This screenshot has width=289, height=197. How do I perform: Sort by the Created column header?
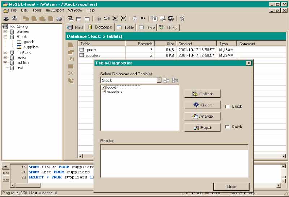[x=196, y=44]
